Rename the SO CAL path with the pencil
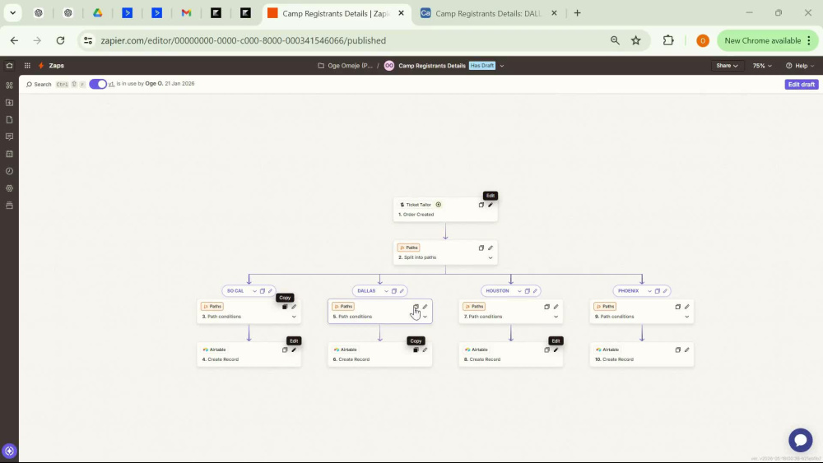Viewport: 823px width, 463px height. (270, 291)
